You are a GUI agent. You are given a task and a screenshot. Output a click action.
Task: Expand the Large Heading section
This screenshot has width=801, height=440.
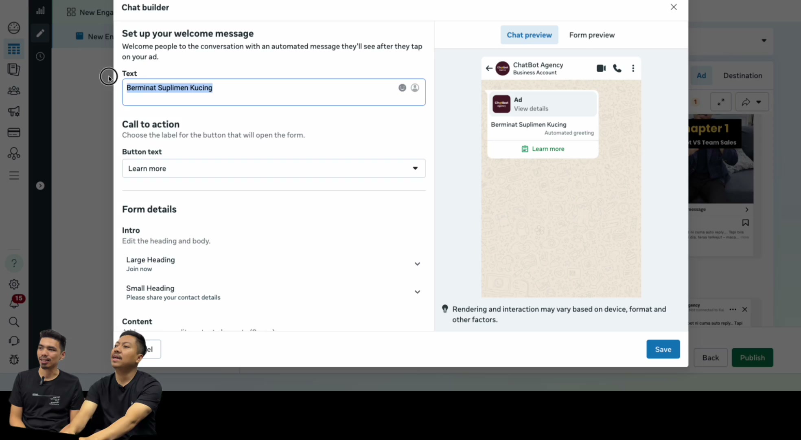[274, 264]
